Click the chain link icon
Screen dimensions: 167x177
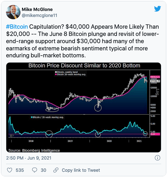tap(56, 170)
